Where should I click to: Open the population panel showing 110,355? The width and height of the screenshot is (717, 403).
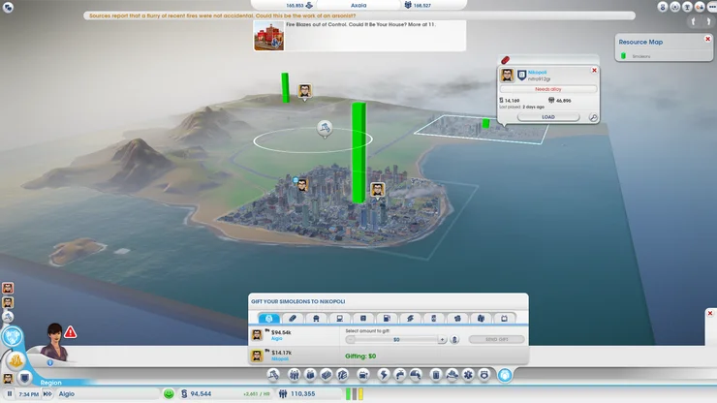309,394
